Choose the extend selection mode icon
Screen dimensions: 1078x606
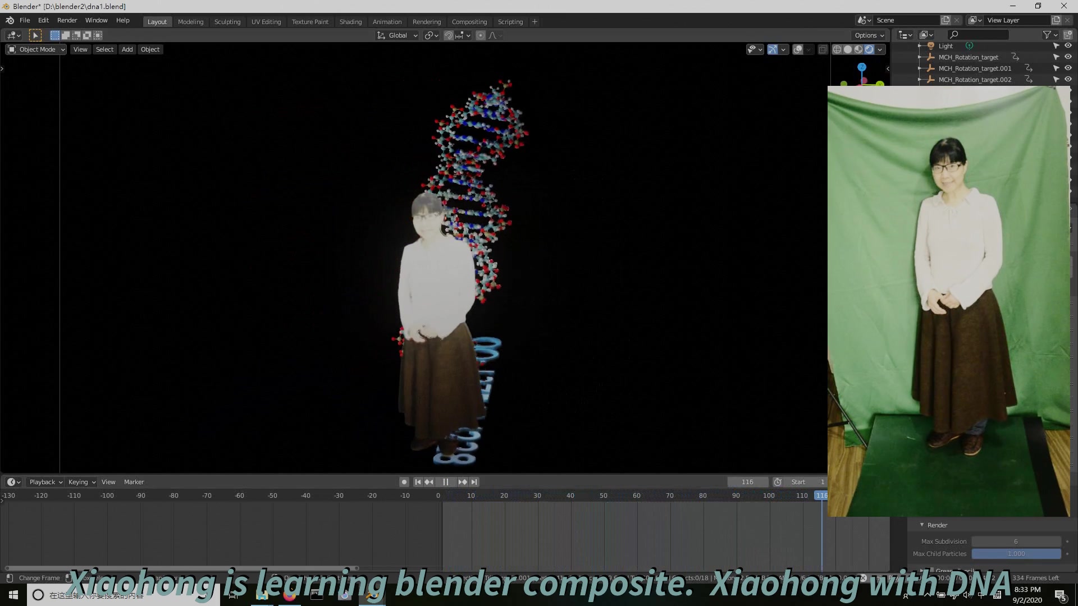tap(65, 35)
